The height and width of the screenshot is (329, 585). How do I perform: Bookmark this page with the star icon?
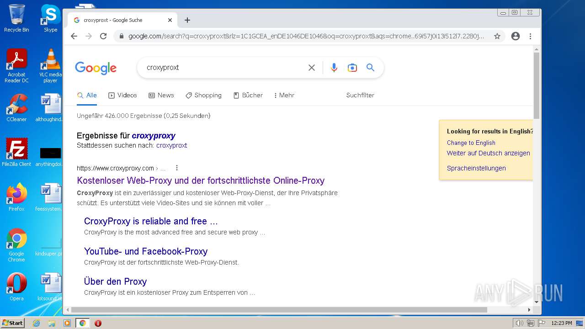point(497,36)
